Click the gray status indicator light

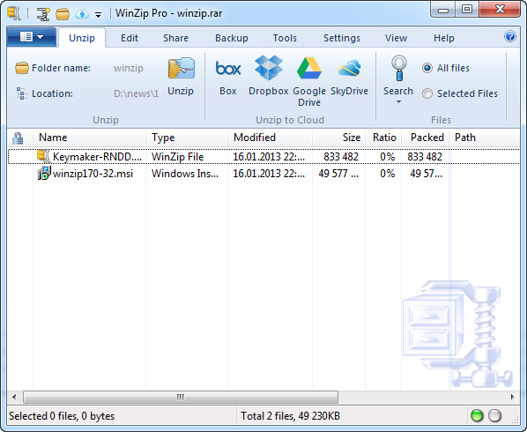tap(494, 416)
